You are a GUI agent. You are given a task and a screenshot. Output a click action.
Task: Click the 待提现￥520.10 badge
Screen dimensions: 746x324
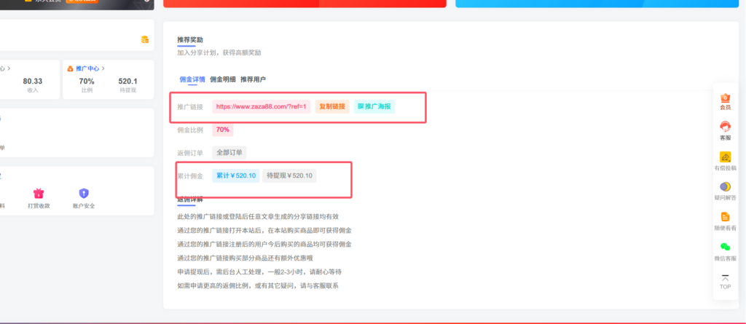click(289, 175)
